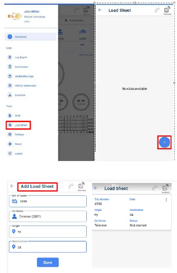Image resolution: width=177 pixels, height=273 pixels.
Task: Click Trip Number value 4556
Action: (98, 204)
